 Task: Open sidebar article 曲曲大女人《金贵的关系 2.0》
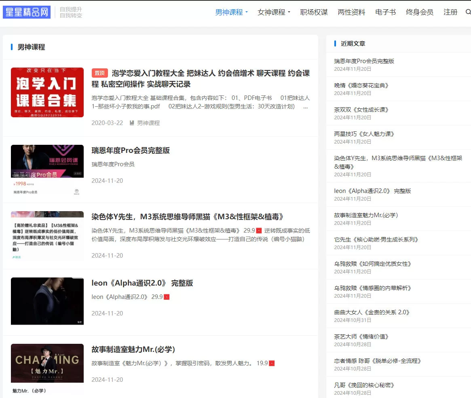372,312
